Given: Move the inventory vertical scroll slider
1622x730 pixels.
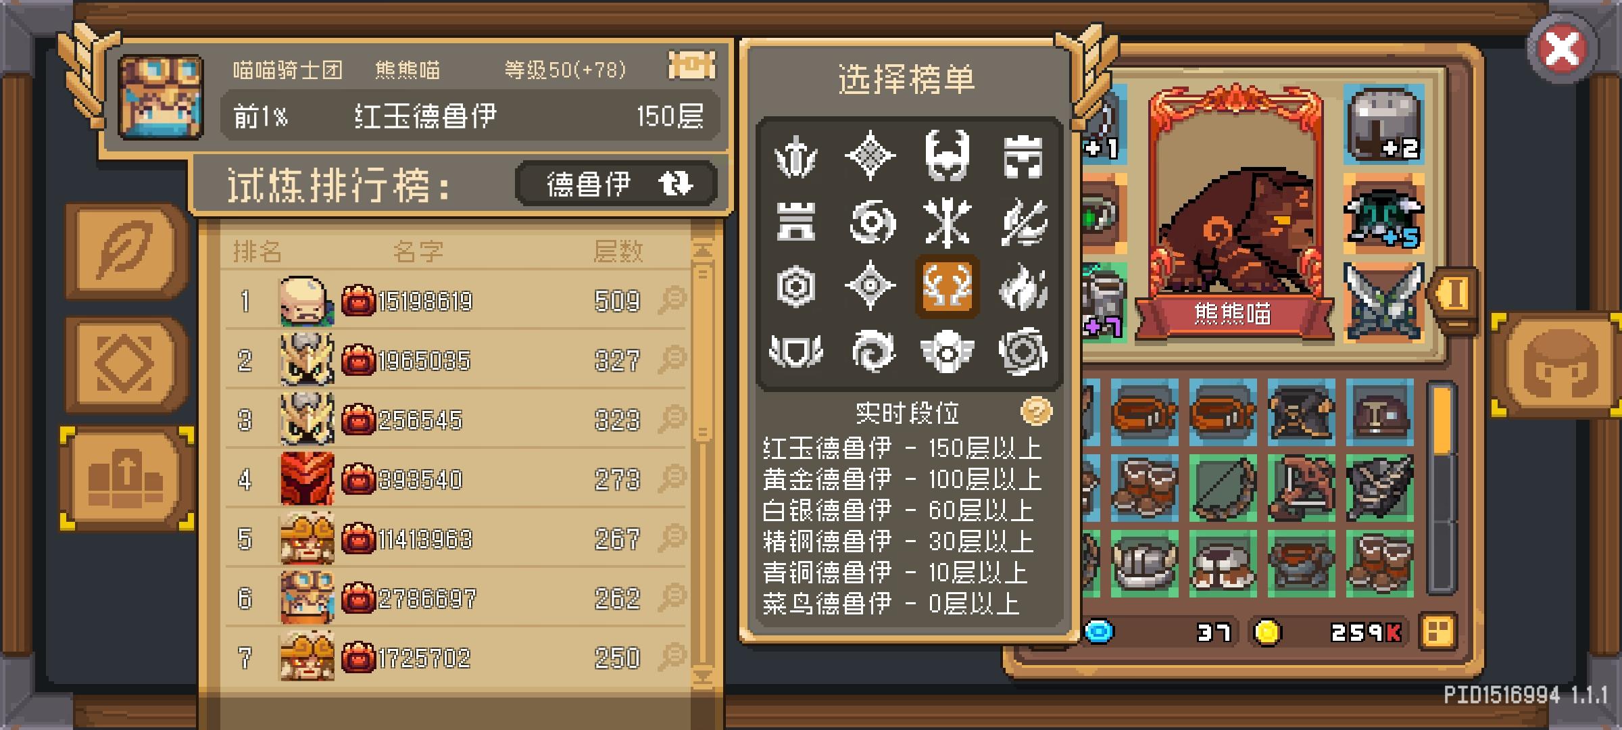Looking at the screenshot, I should tap(1442, 420).
